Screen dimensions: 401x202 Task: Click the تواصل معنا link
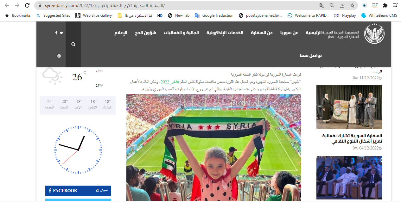(x=311, y=56)
